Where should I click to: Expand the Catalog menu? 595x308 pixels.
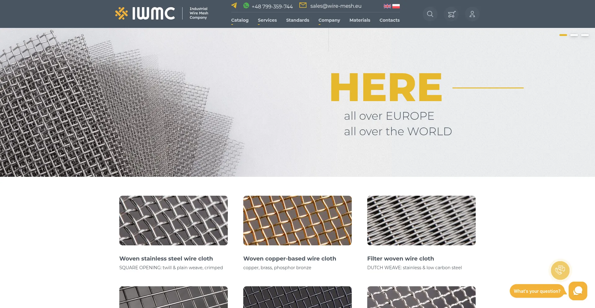[x=240, y=20]
